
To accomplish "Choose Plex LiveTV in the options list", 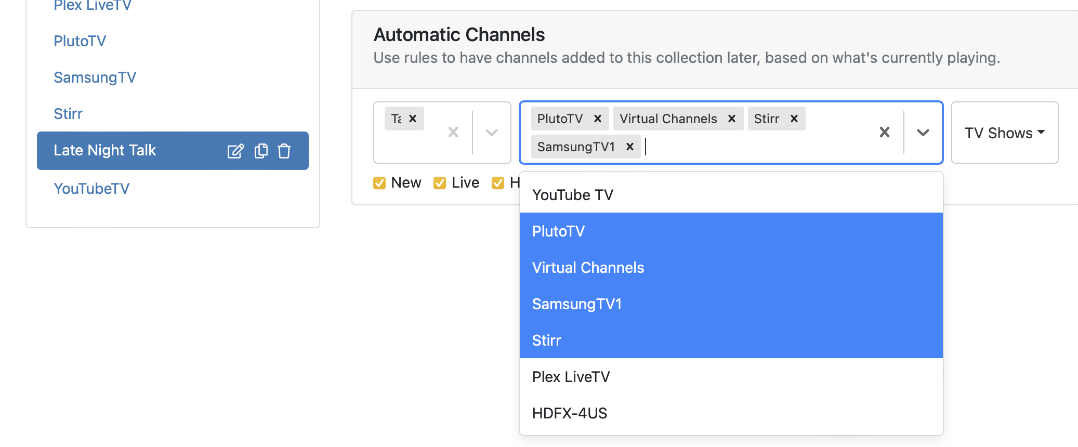I will [x=571, y=377].
